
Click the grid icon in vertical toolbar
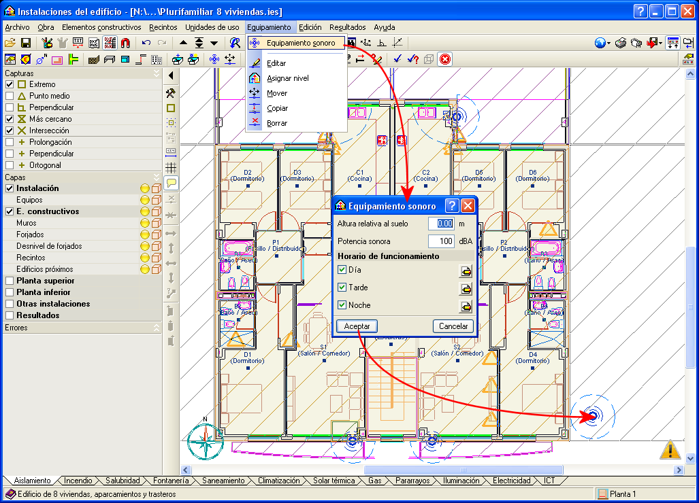tap(171, 167)
